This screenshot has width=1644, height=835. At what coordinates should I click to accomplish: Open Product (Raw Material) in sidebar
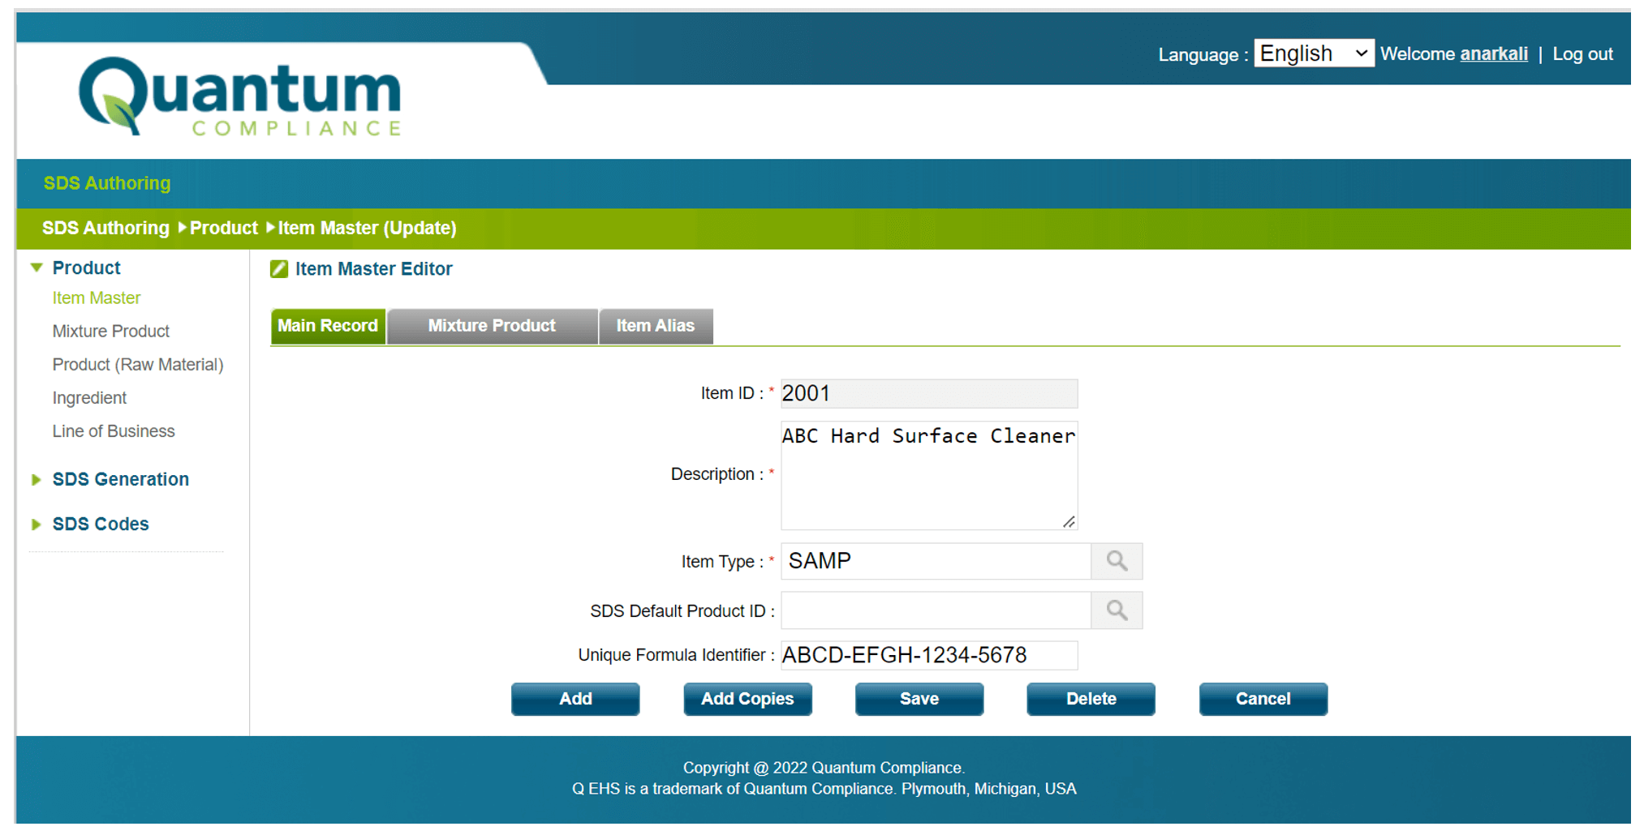click(x=138, y=364)
